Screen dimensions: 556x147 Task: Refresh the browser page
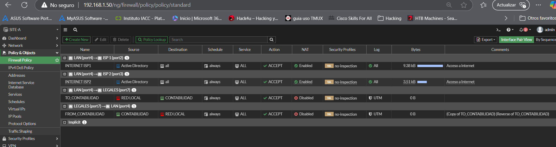point(24,5)
